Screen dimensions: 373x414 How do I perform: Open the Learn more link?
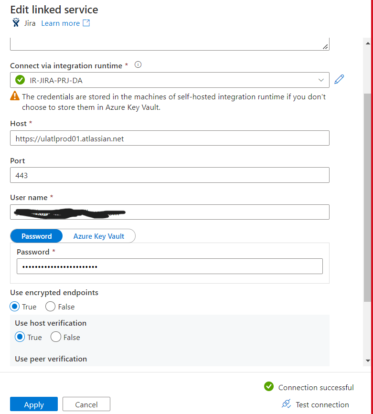click(x=61, y=23)
